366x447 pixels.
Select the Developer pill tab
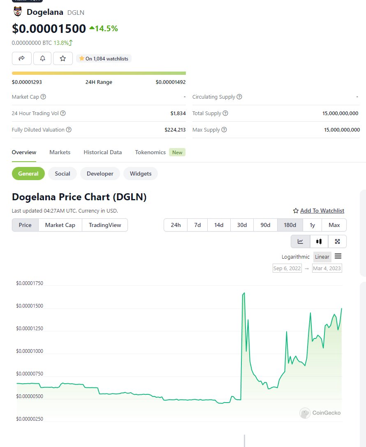click(x=100, y=174)
